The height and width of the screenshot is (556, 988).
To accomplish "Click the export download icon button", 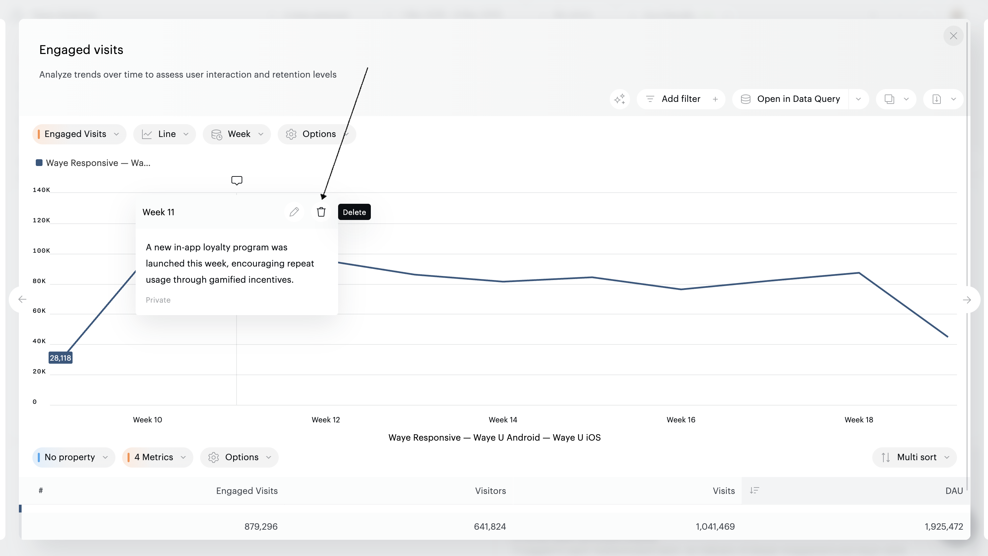I will click(x=937, y=99).
